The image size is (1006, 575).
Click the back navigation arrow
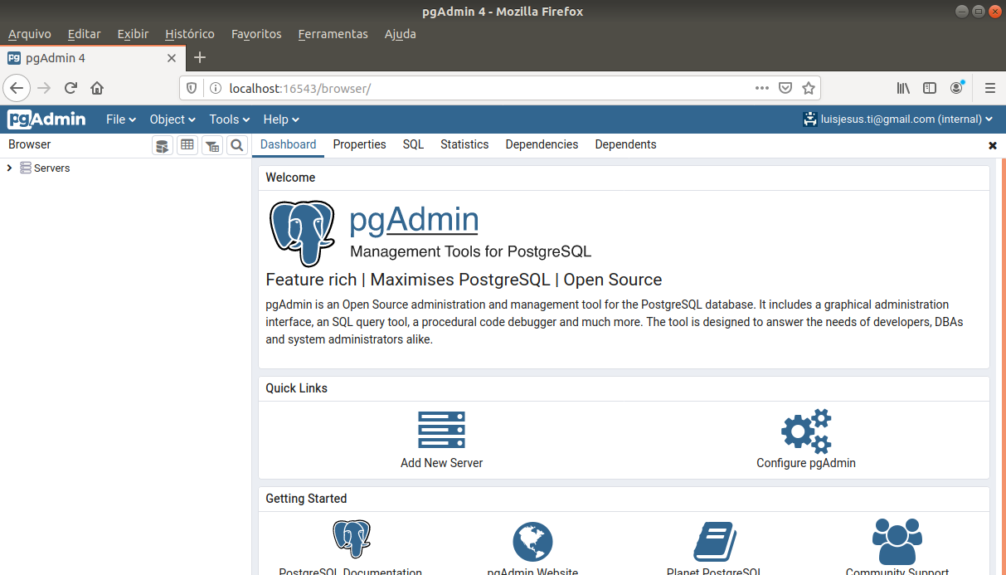17,88
